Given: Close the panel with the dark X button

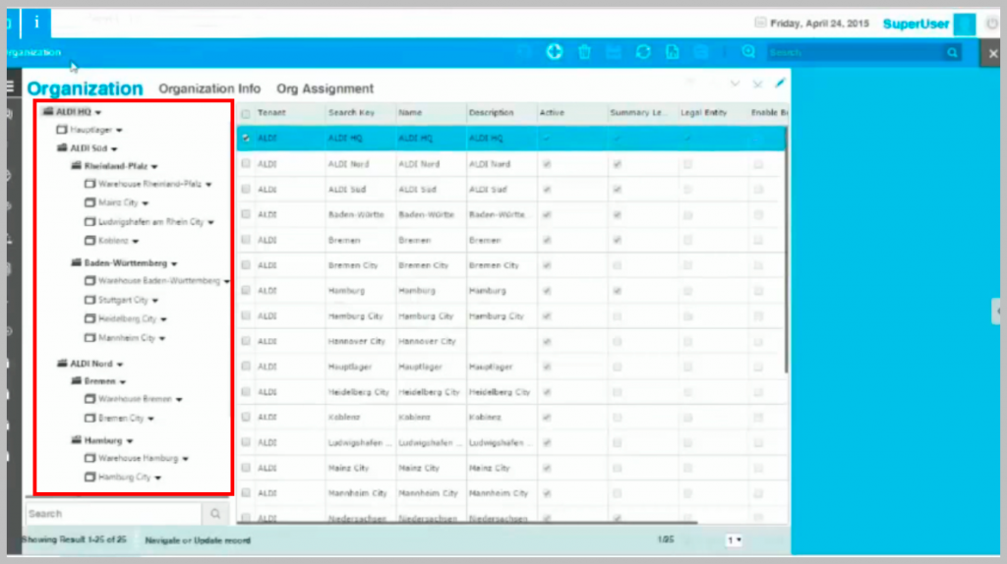Looking at the screenshot, I should (x=993, y=53).
